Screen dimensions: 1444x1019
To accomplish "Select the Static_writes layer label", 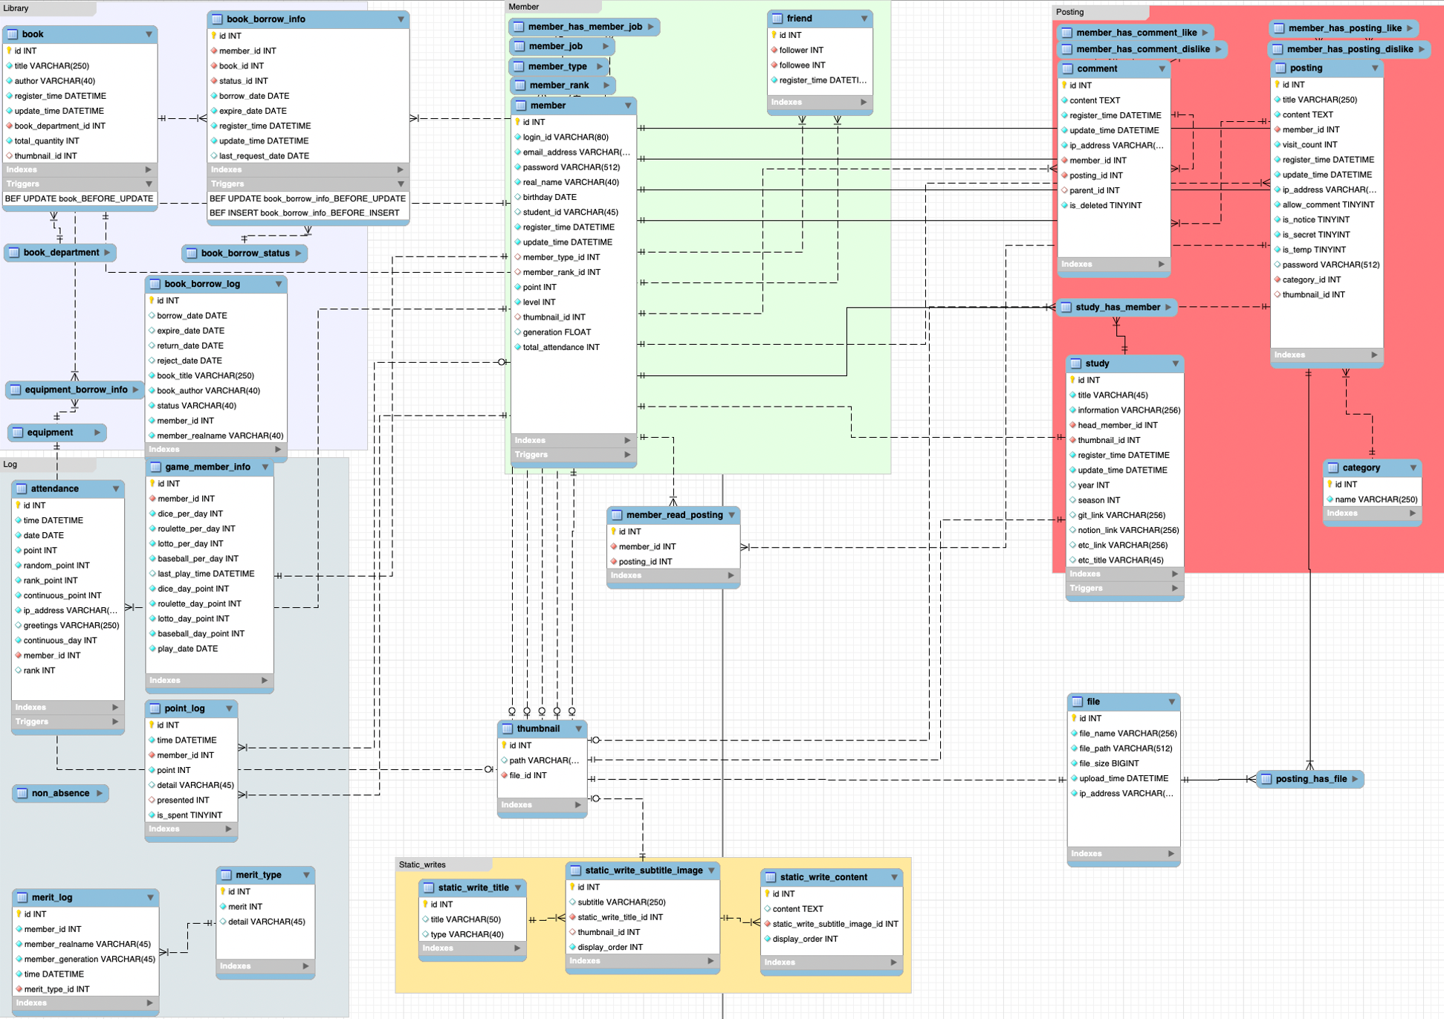I will tap(422, 864).
